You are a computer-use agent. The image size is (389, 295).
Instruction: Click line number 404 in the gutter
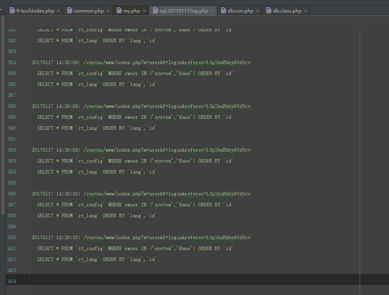(x=12, y=281)
